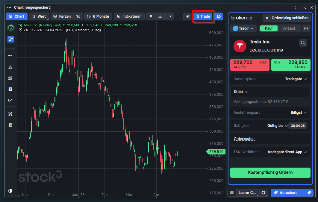Click the Tesla logo in order panel

(240, 46)
